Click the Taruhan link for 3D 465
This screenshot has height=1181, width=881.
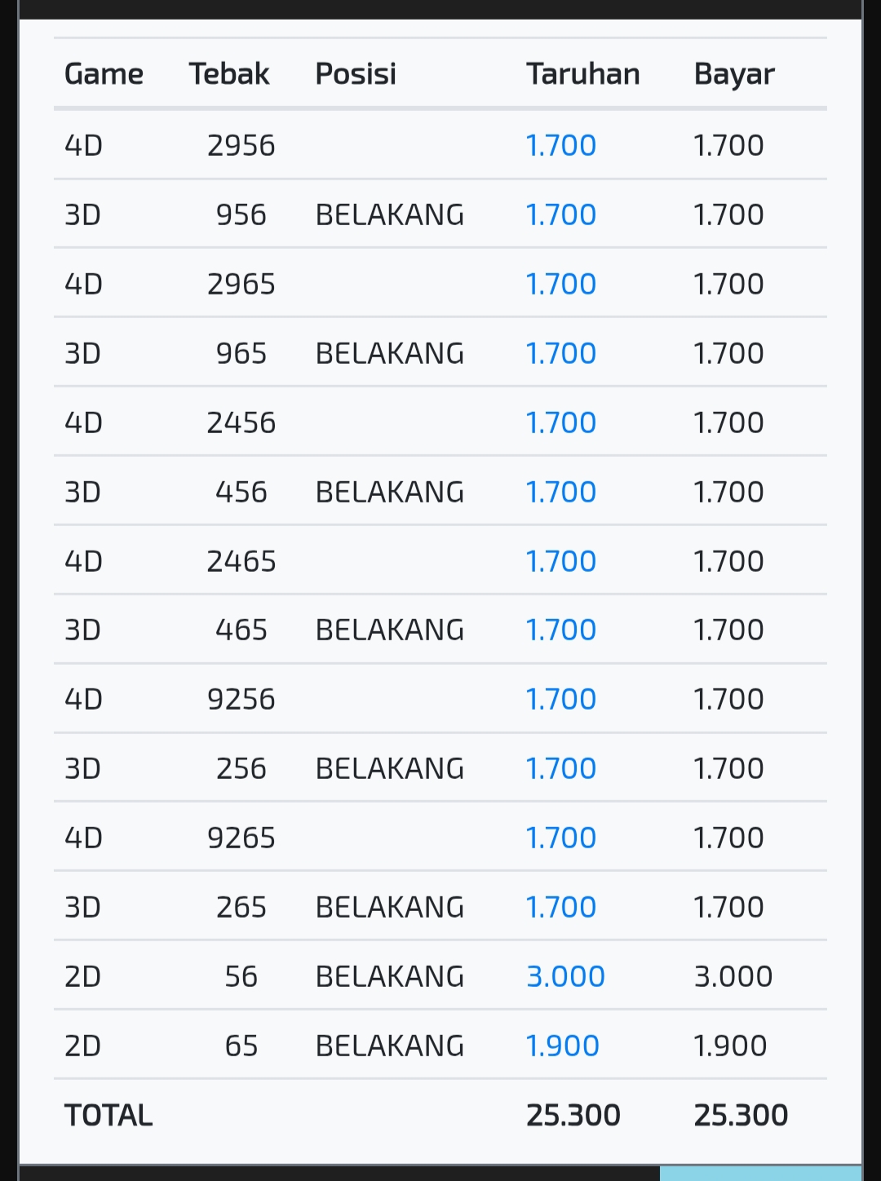click(x=560, y=630)
